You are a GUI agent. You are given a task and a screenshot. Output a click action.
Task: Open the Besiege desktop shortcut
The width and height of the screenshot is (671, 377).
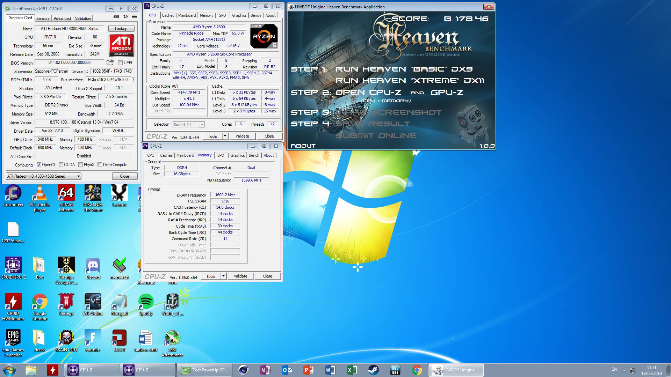coord(66,304)
